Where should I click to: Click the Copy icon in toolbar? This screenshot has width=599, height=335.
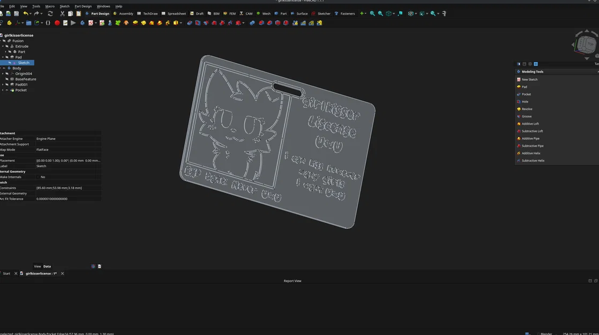pyautogui.click(x=70, y=13)
